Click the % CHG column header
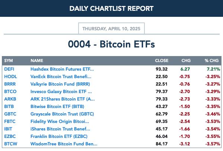The width and height of the screenshot is (223, 151). [211, 61]
